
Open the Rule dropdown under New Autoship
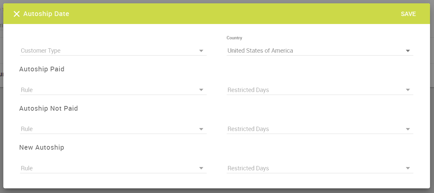107,168
